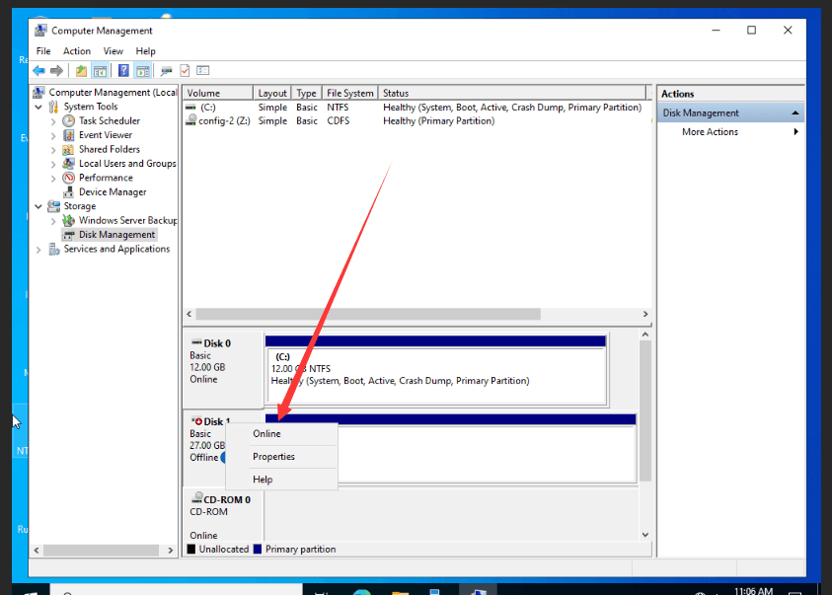Viewport: 832px width, 595px height.
Task: Expand the Event Viewer node
Action: click(53, 136)
